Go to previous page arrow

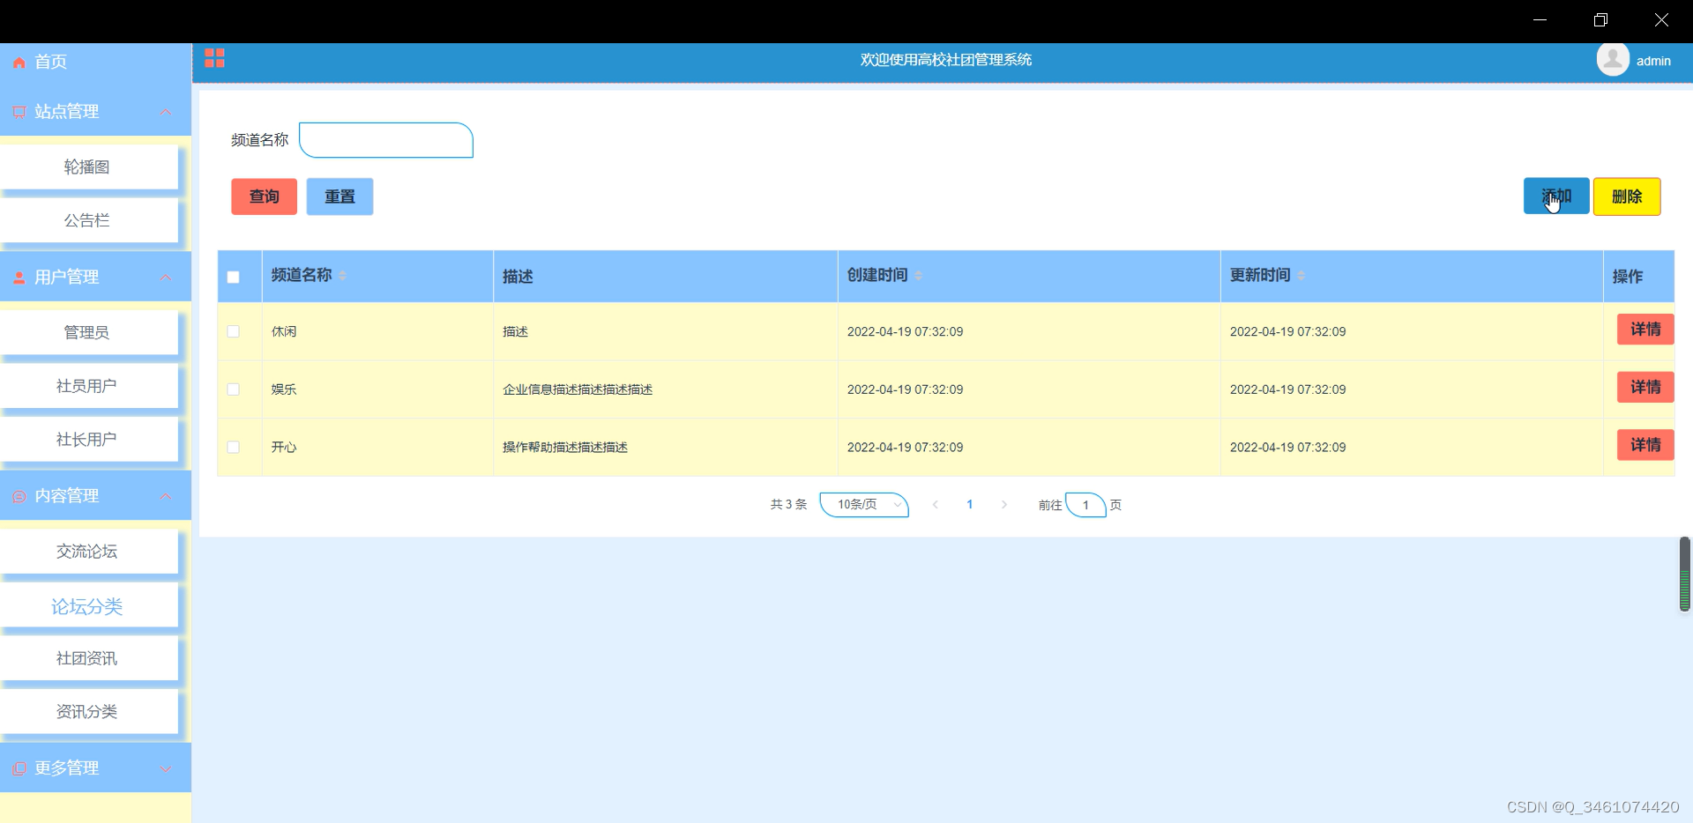click(936, 505)
